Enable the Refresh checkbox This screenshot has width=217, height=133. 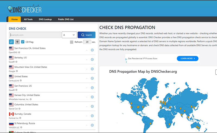[x=72, y=42]
